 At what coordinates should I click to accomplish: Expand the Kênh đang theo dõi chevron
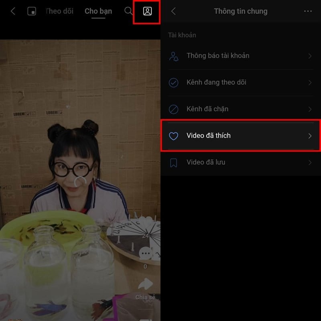tap(310, 83)
